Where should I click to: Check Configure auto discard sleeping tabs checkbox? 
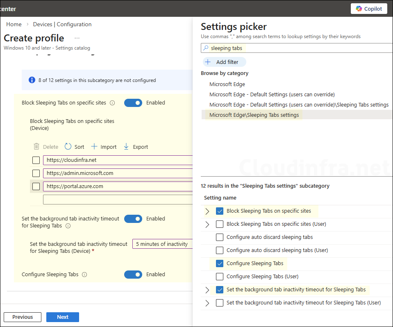click(220, 237)
